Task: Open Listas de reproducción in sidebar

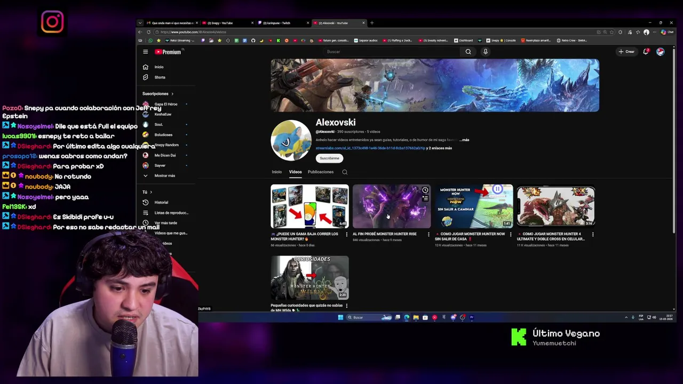Action: (165, 213)
